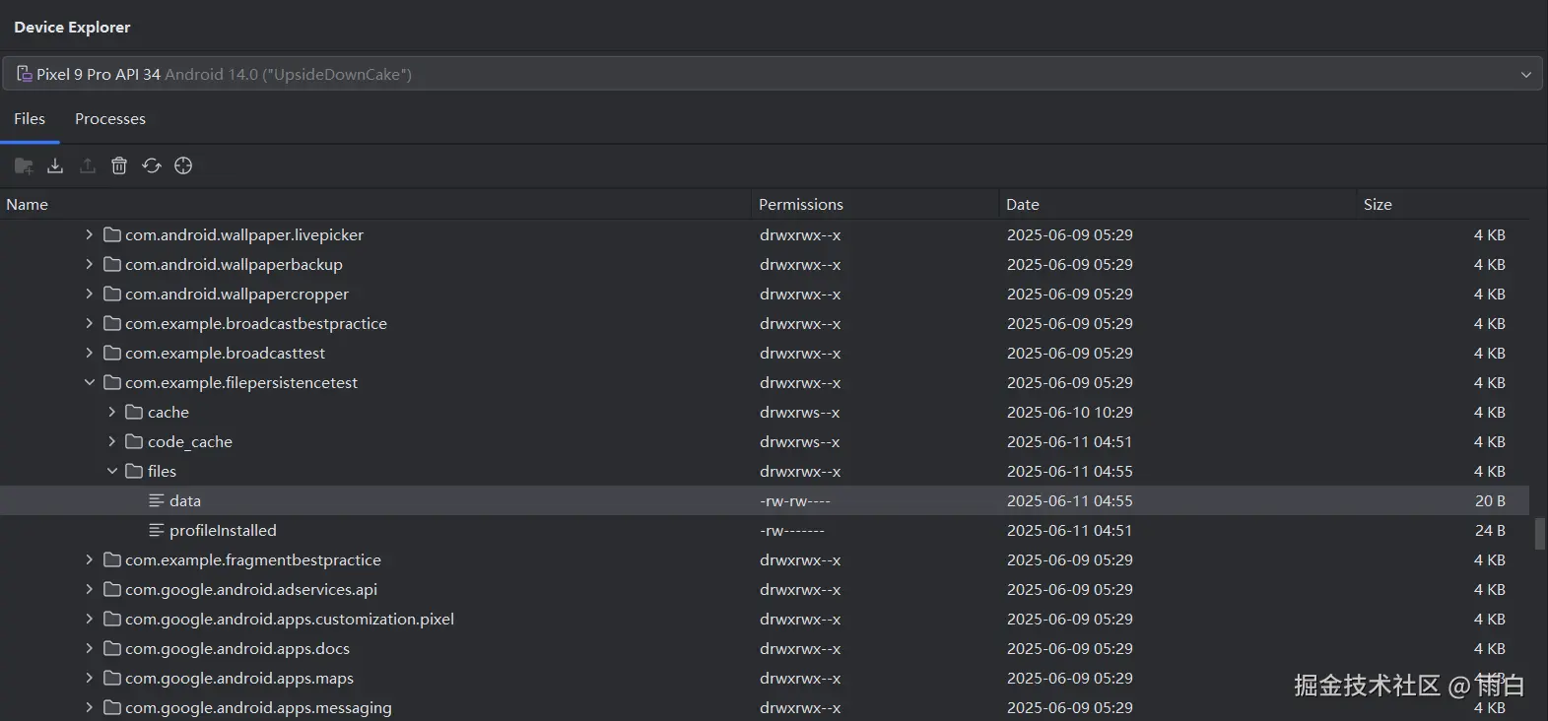This screenshot has height=721, width=1548.
Task: Click the Date column header
Action: [x=1023, y=204]
